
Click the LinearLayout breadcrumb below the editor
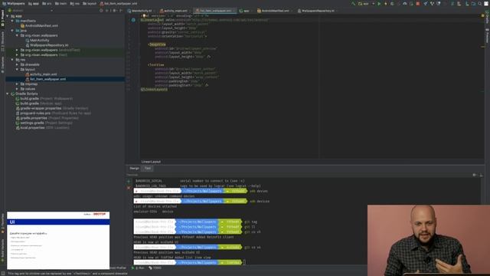pyautogui.click(x=151, y=162)
